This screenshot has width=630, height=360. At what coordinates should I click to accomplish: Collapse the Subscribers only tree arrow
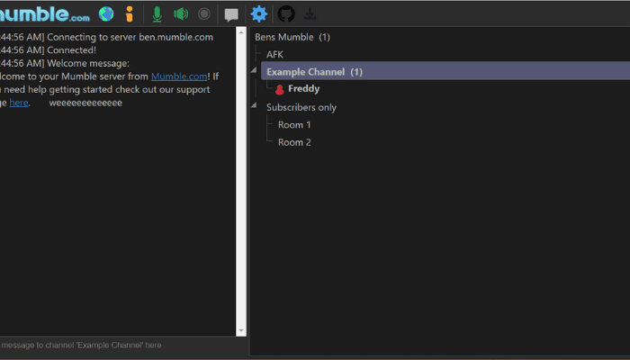(254, 105)
